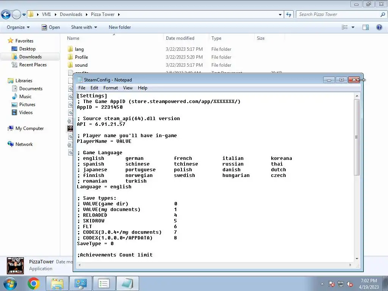Screen dimensions: 388x291
Task: Click the Refresh button beside address bar
Action: (289, 15)
